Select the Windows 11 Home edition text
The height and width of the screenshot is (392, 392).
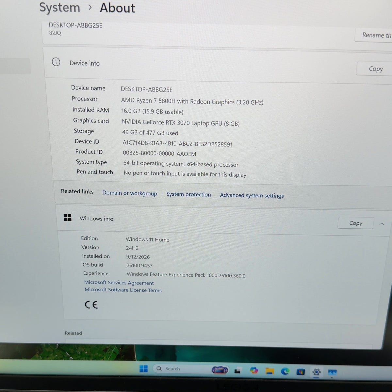point(147,239)
